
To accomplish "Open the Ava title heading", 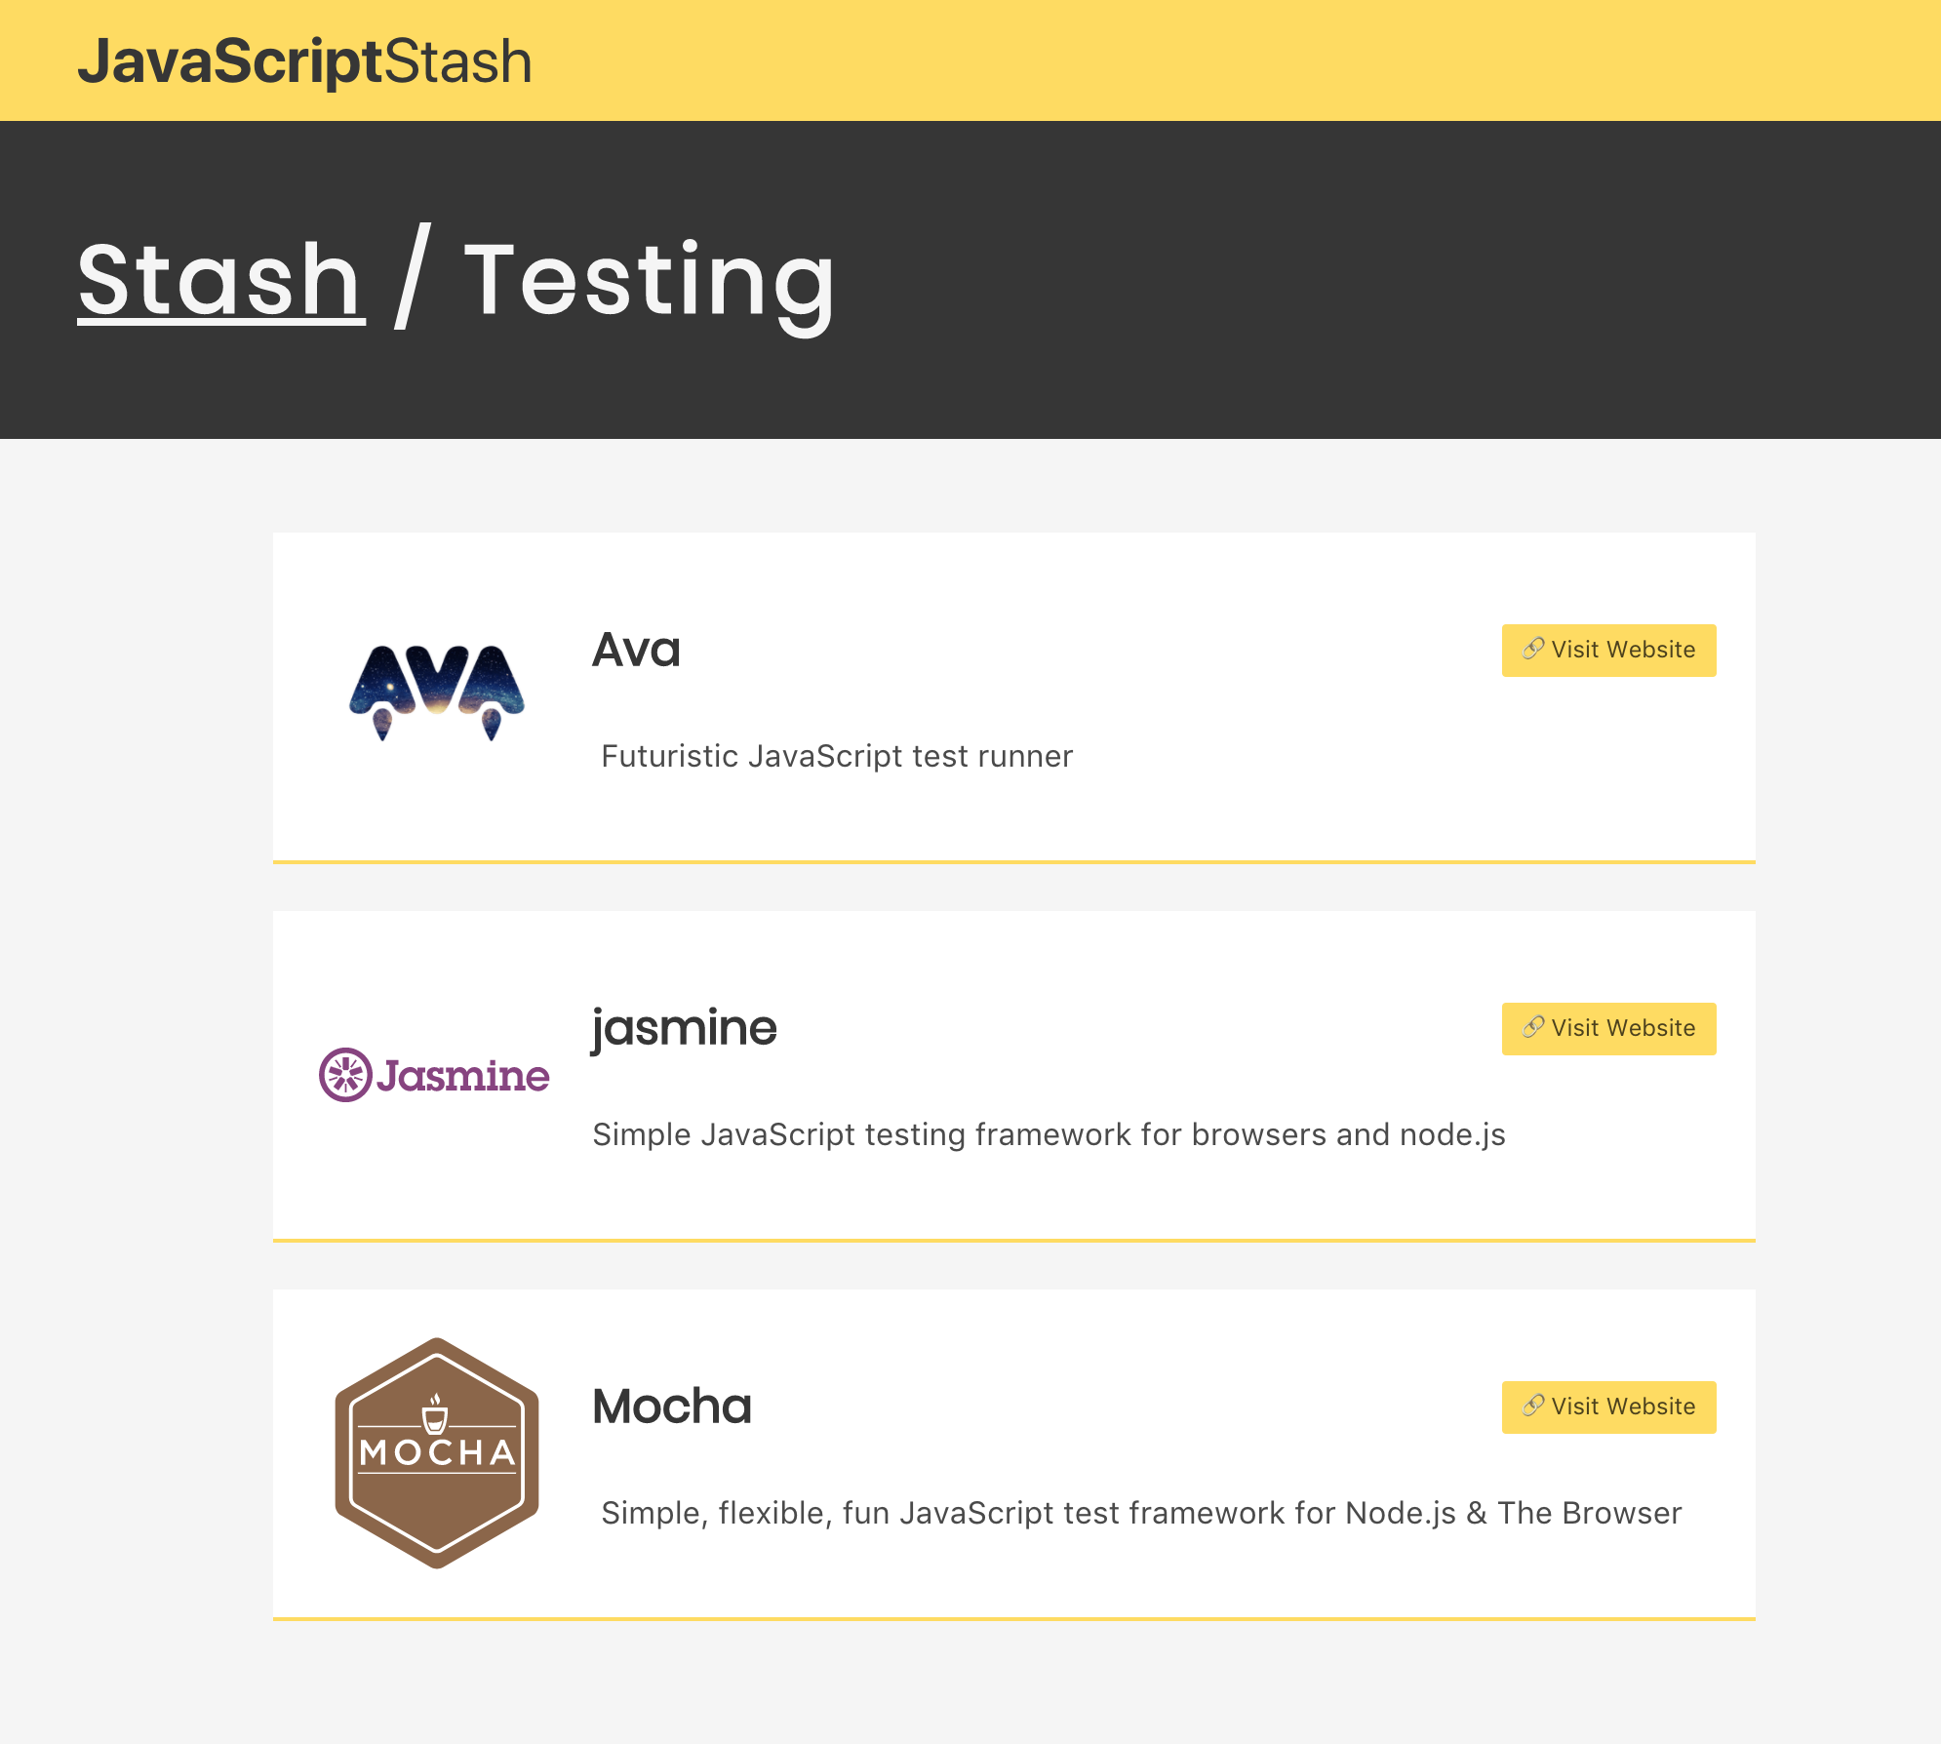I will [x=636, y=650].
